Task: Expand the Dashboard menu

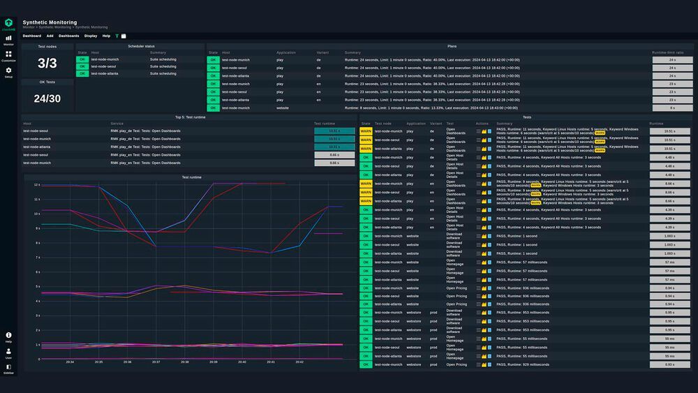Action: tap(31, 36)
